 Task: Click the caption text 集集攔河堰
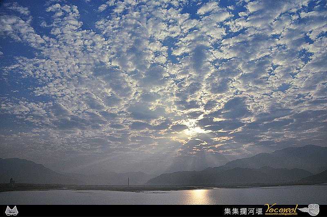(x=243, y=211)
